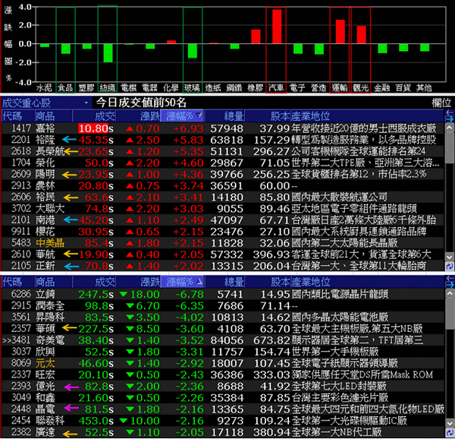Click the 總量 column header in the gainers table
This screenshot has height=439, width=455.
224,116
